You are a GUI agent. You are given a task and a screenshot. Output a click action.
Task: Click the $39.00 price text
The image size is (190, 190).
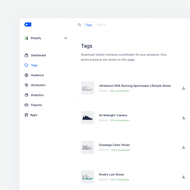103,120
